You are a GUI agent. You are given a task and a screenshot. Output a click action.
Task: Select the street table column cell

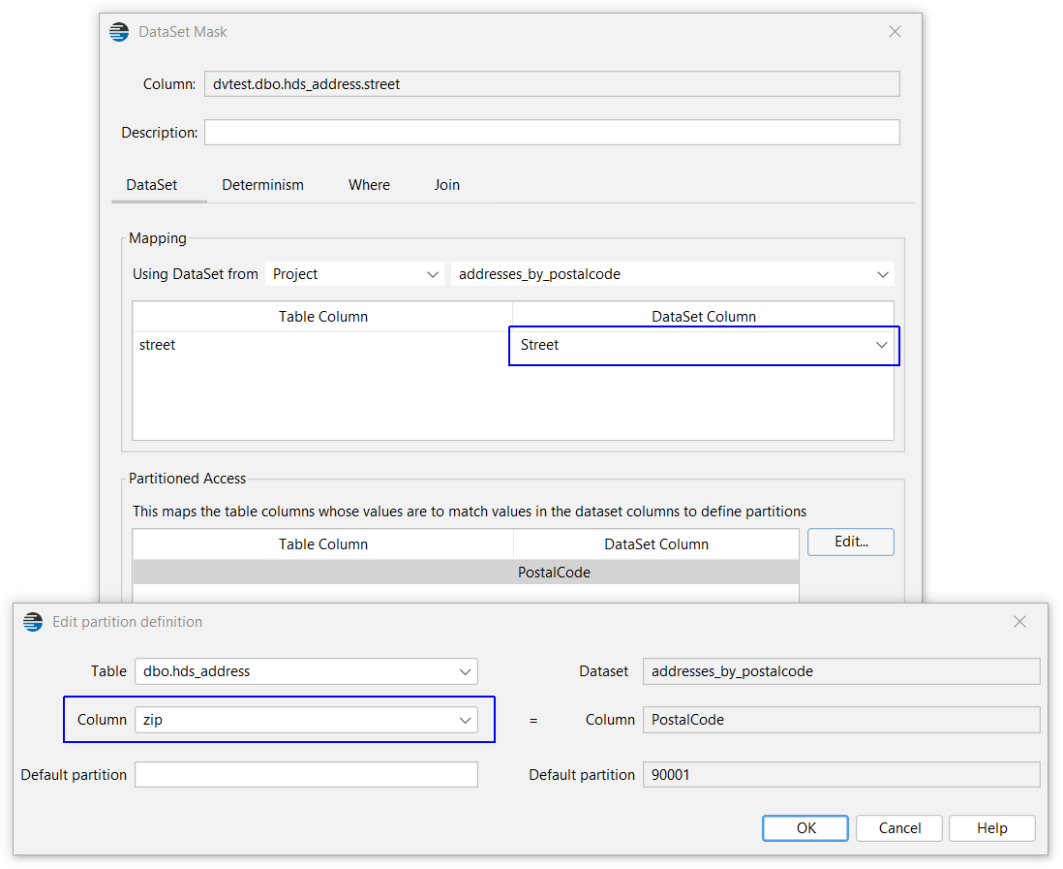click(322, 345)
